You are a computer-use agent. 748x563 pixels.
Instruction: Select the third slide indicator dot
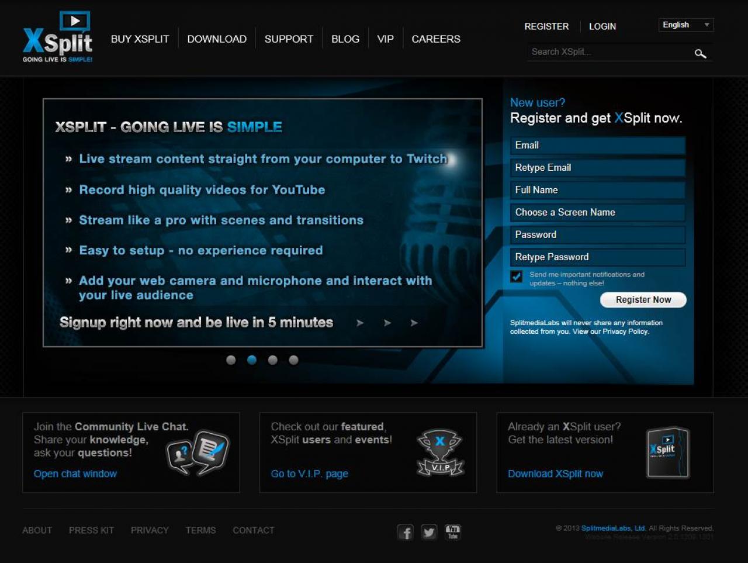(x=273, y=360)
